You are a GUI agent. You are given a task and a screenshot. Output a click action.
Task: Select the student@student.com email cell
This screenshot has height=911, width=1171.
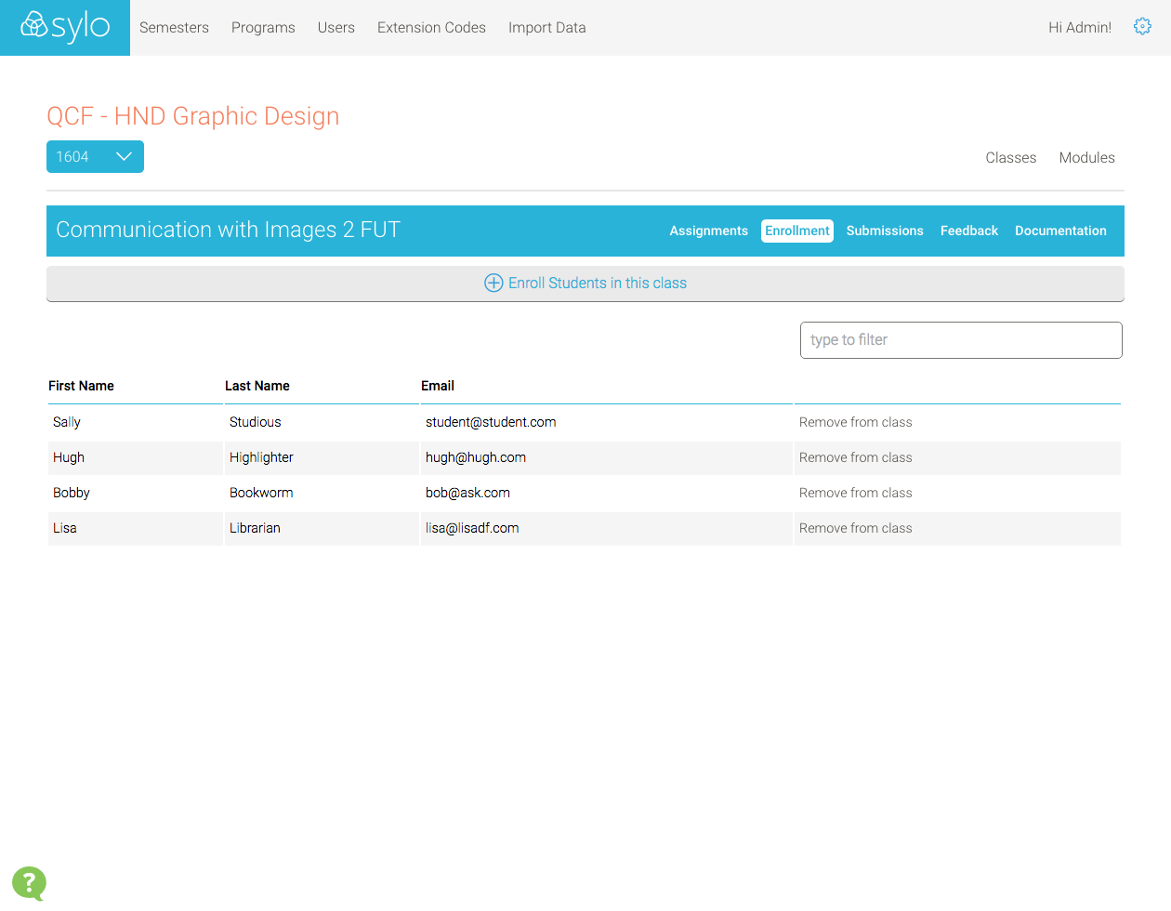491,422
